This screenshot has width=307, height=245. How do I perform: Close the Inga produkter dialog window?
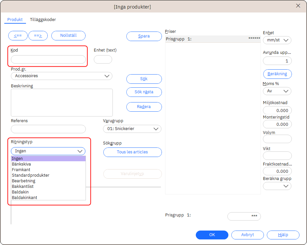tap(298, 6)
